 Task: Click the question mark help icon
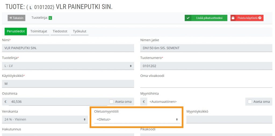(x=260, y=18)
